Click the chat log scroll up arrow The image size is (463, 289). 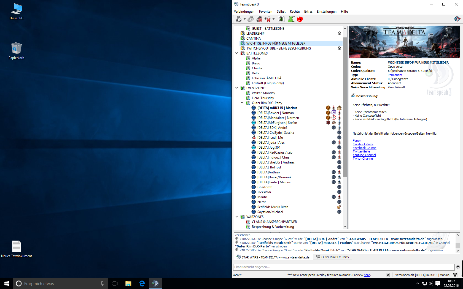point(458,235)
